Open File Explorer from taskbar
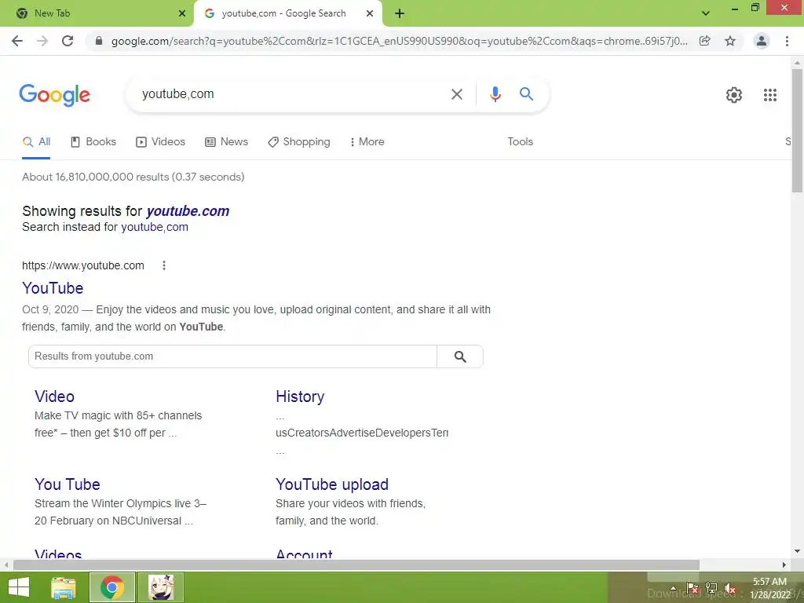The height and width of the screenshot is (603, 804). point(64,587)
